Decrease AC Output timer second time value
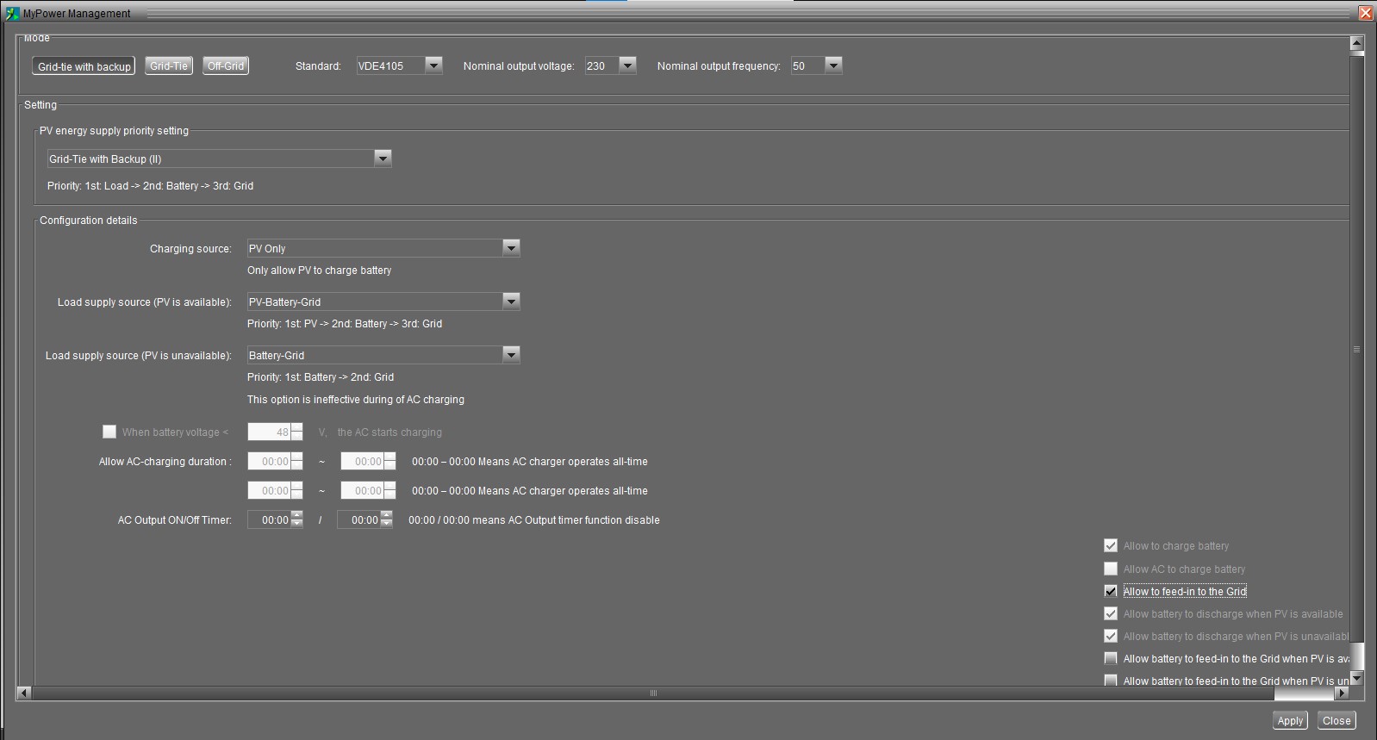The image size is (1377, 740). [387, 524]
